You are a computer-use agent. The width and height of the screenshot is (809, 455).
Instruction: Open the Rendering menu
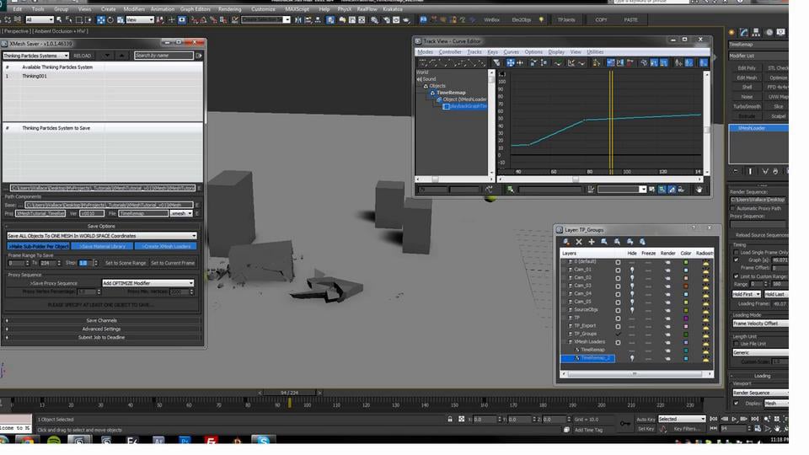(x=229, y=9)
